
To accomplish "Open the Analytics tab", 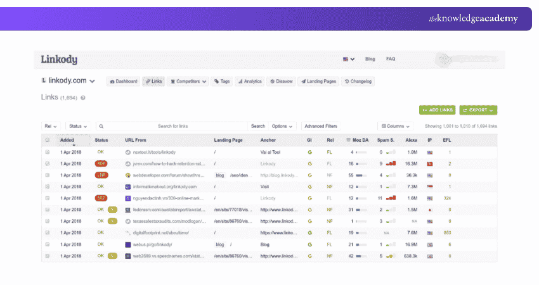I will point(250,81).
